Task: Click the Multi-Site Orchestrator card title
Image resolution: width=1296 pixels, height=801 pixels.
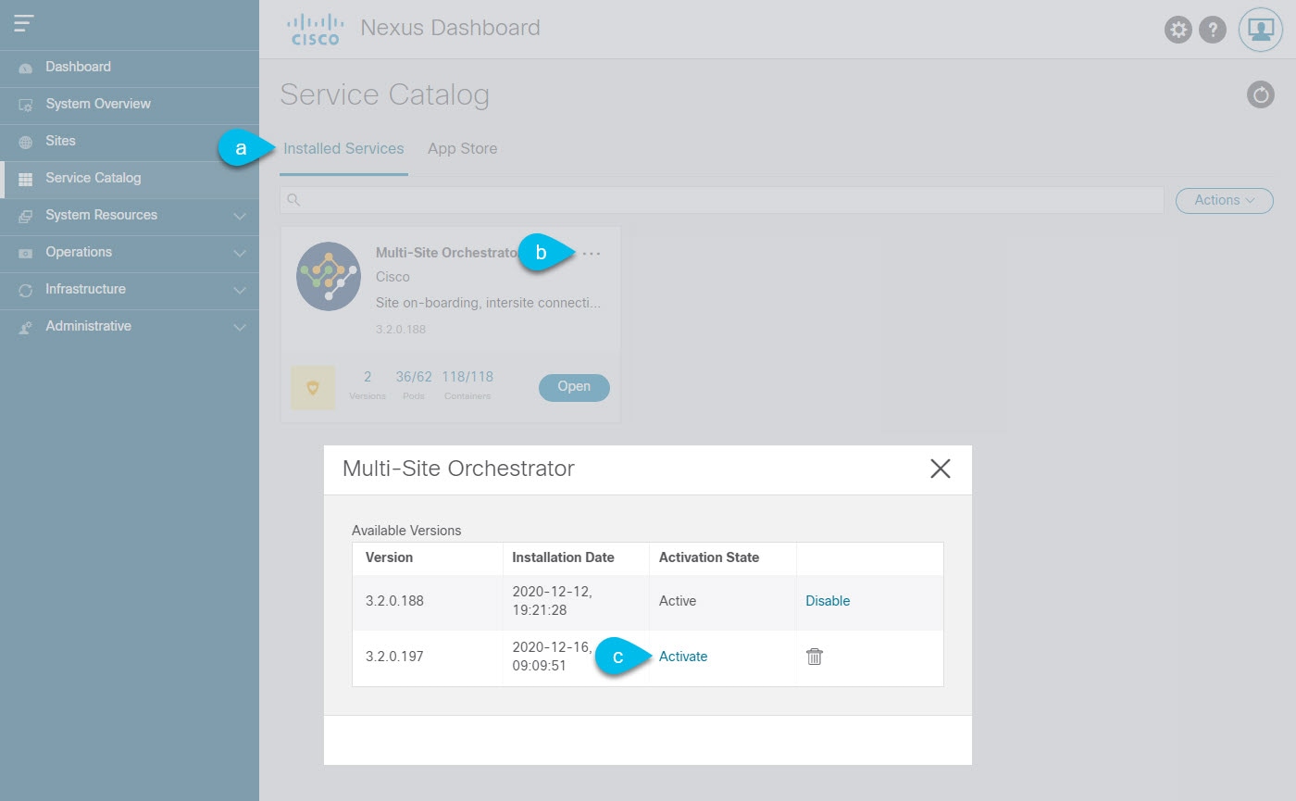Action: (x=446, y=253)
